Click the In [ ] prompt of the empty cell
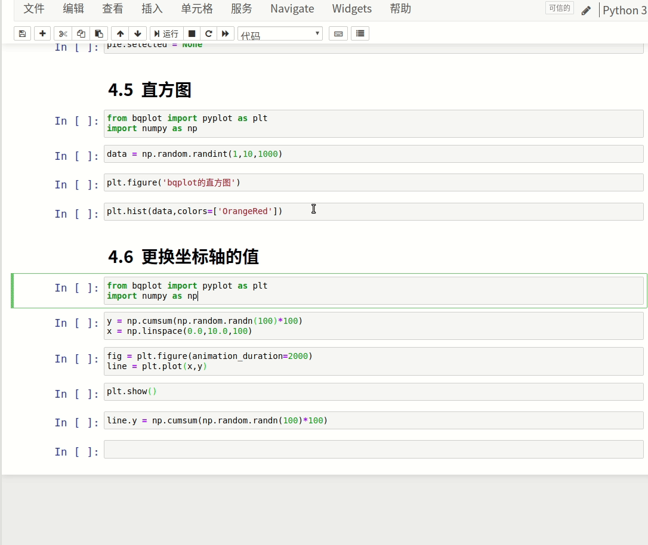This screenshot has width=648, height=545. click(76, 452)
